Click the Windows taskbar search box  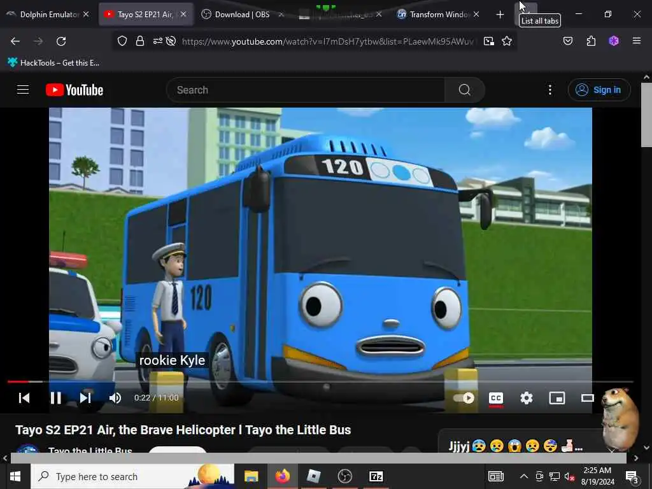[x=132, y=476]
